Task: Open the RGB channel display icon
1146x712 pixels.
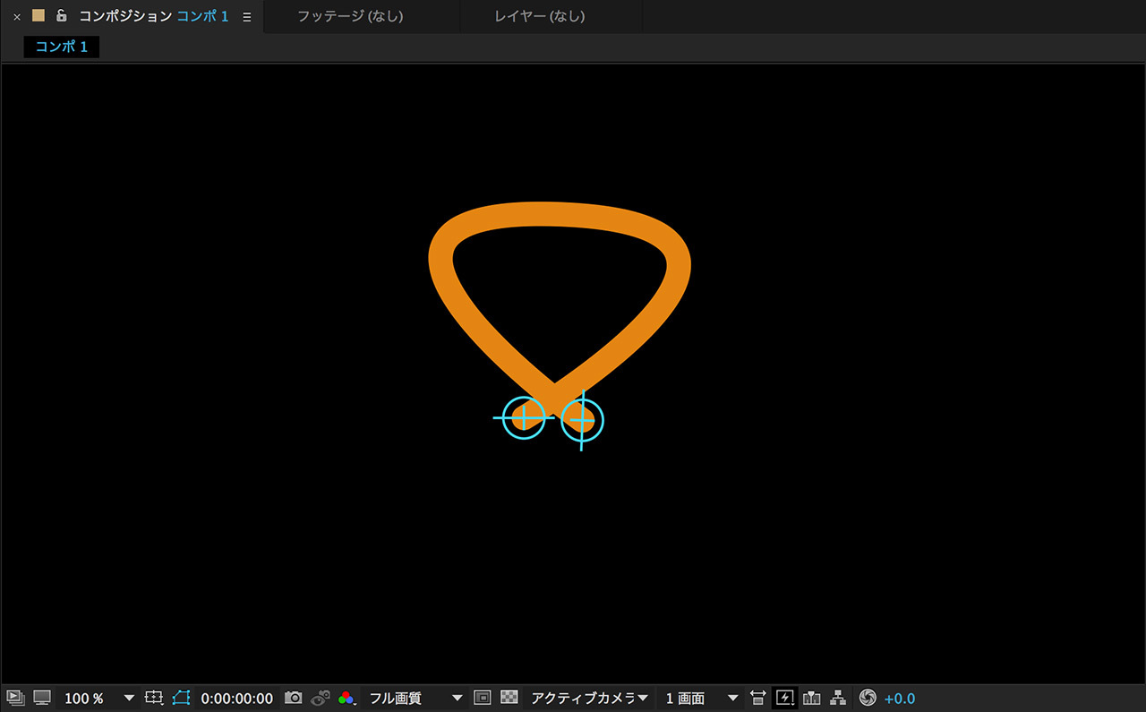Action: [346, 698]
